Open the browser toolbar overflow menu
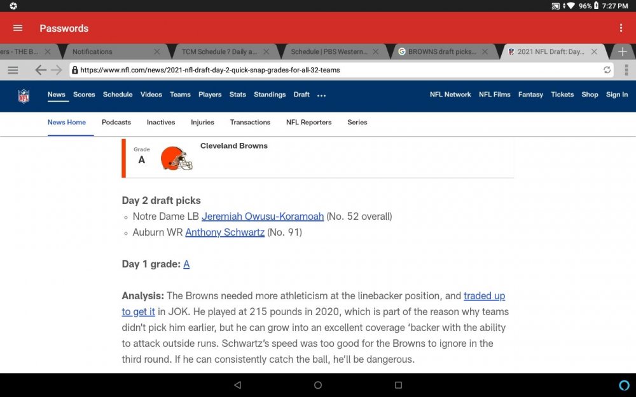This screenshot has width=636, height=397. pos(626,70)
